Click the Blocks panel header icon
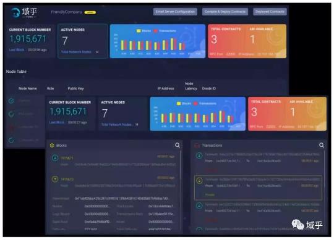 click(52, 146)
